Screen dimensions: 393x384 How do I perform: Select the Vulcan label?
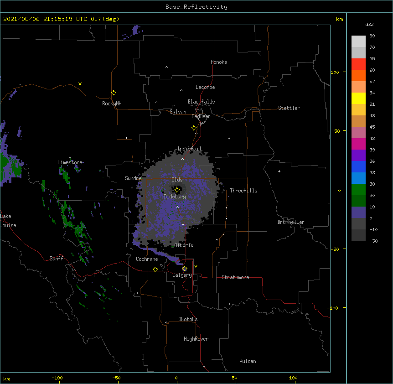coord(248,361)
